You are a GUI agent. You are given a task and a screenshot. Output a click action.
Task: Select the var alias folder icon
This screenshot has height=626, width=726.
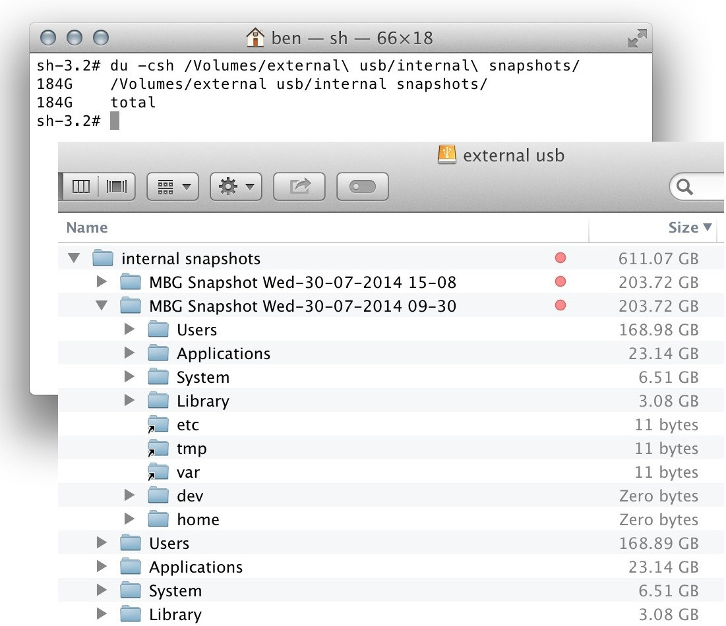pyautogui.click(x=158, y=472)
